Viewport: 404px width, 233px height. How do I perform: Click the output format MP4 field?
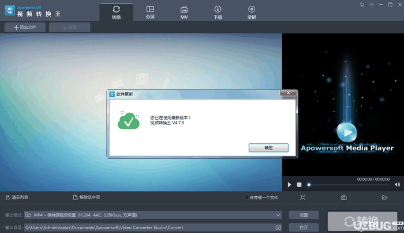pyautogui.click(x=153, y=215)
